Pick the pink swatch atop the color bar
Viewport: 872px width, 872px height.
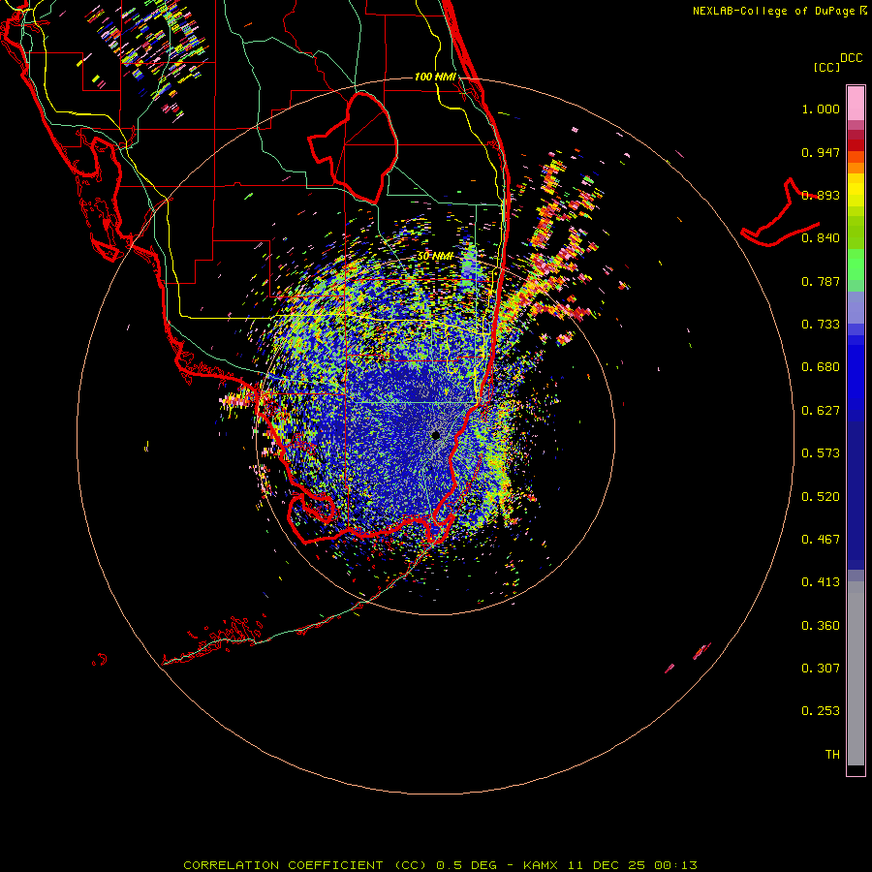(856, 104)
